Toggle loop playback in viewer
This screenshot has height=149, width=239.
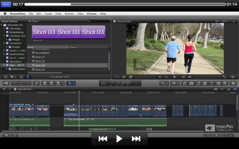[232, 77]
